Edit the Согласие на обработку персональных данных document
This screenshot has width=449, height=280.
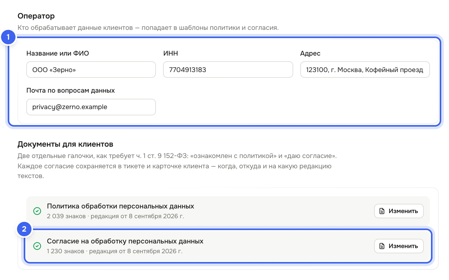point(399,246)
